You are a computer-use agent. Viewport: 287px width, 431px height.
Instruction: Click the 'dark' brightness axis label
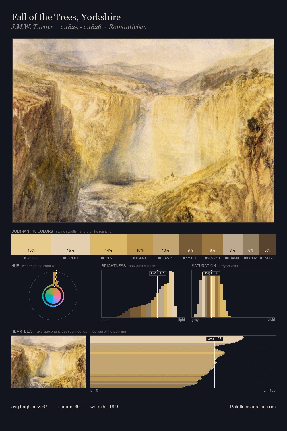pos(105,320)
